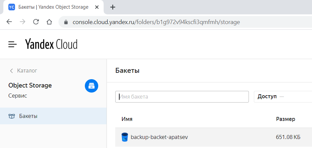Click the back chevron beside Каталог
312x148 pixels.
[x=11, y=70]
